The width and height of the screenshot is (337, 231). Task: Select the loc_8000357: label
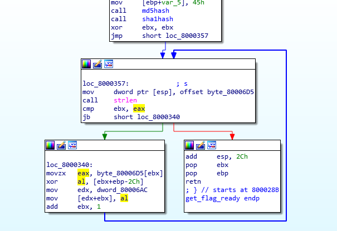106,83
